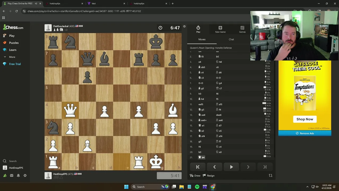
Task: Open Windows Start menu
Action: coord(126,187)
